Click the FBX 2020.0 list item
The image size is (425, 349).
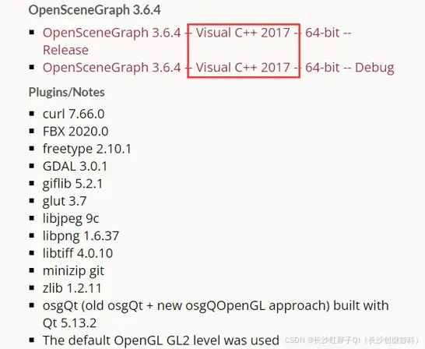click(76, 131)
